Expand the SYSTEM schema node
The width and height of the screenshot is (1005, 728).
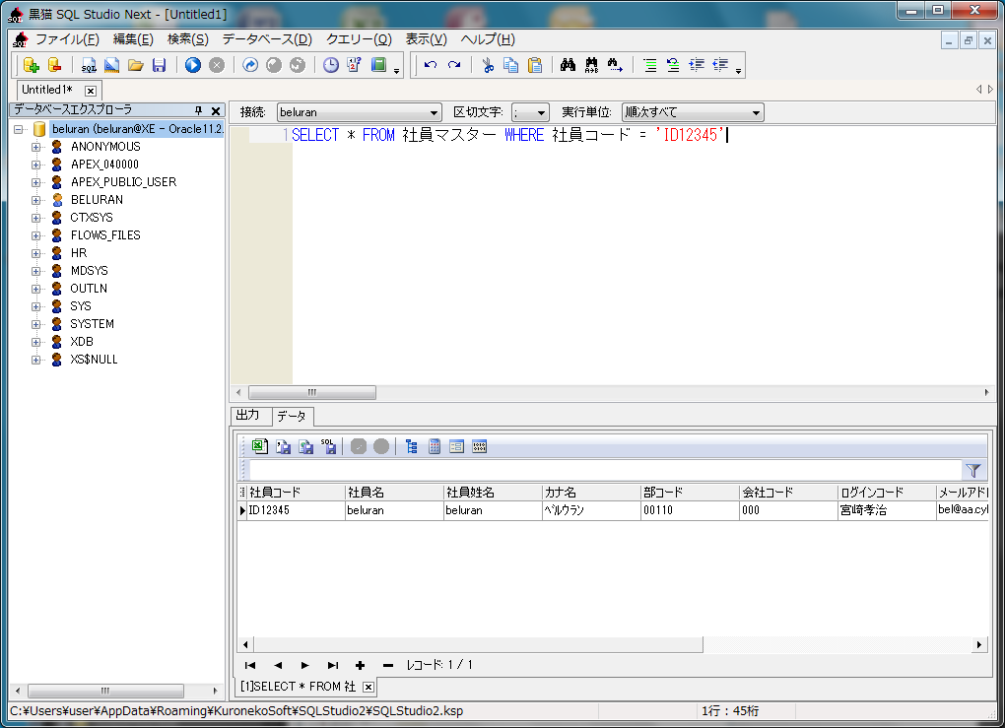35,324
